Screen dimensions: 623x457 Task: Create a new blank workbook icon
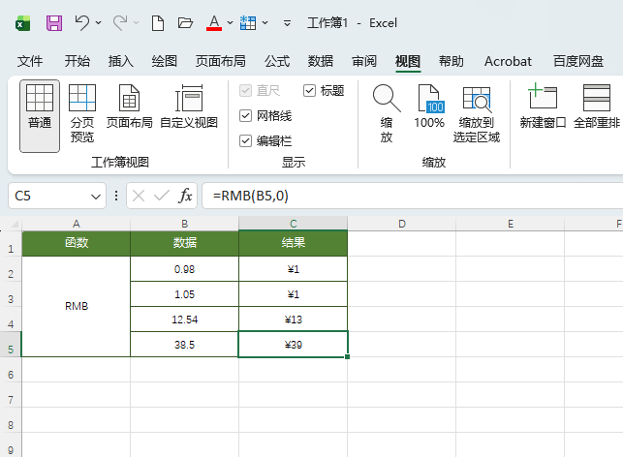[x=158, y=23]
